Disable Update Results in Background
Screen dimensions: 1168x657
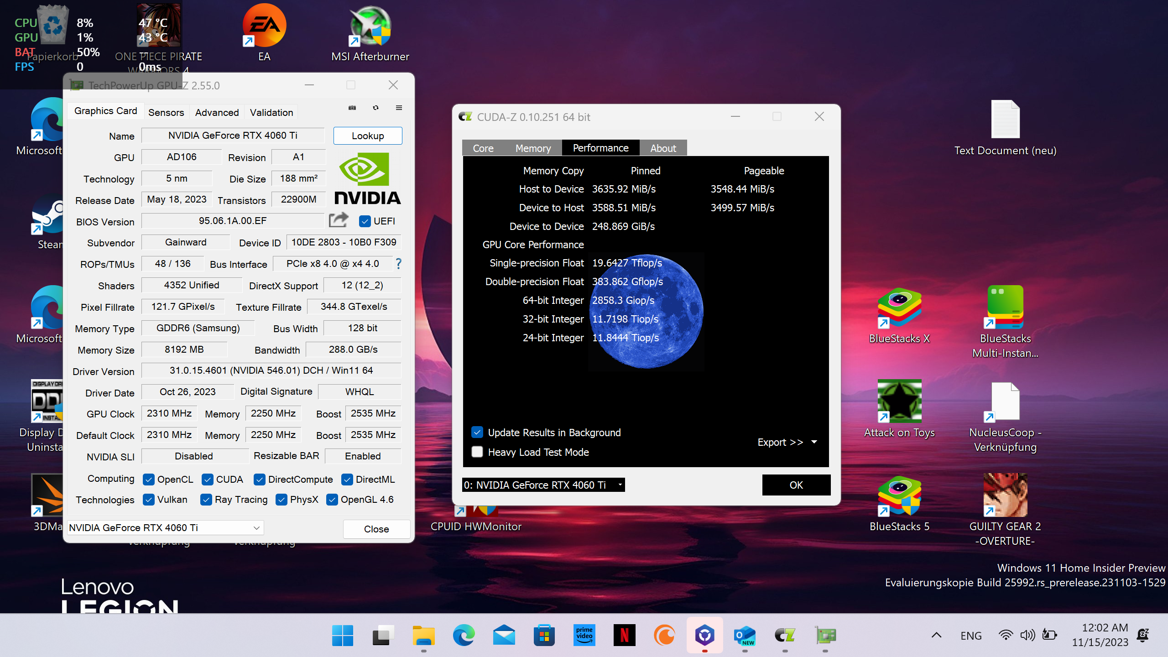click(477, 432)
